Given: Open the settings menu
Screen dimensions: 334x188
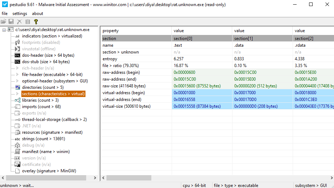Looking at the screenshot, I should tap(20, 14).
